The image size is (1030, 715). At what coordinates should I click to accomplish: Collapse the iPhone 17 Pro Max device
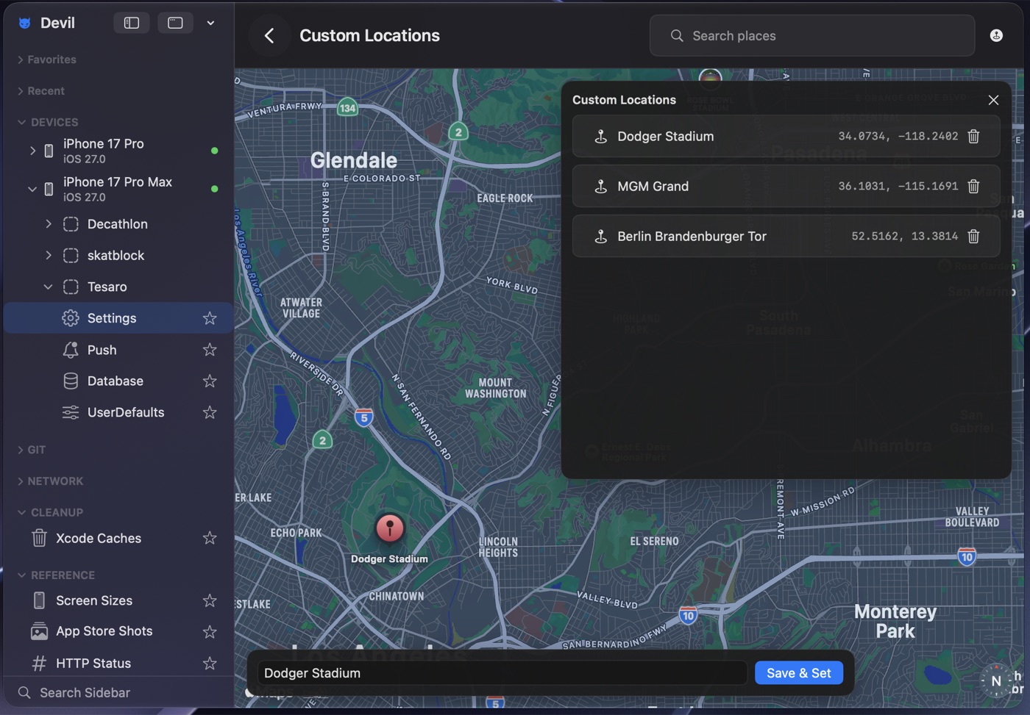click(32, 189)
